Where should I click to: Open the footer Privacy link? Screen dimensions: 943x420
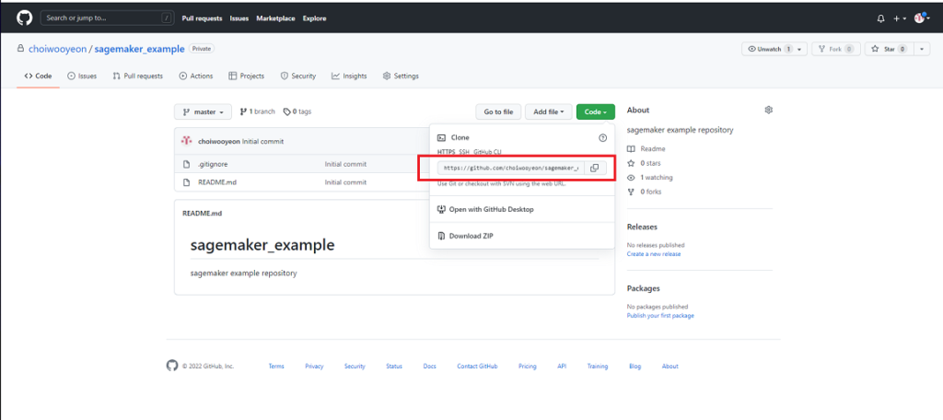(314, 367)
